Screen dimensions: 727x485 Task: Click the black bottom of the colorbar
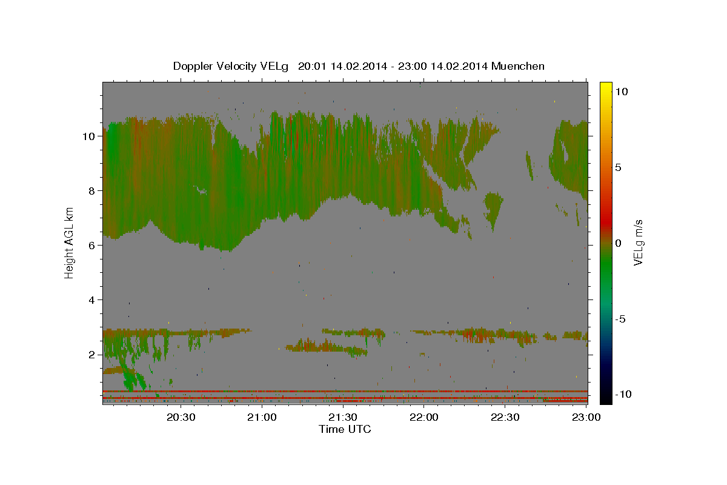pyautogui.click(x=605, y=398)
